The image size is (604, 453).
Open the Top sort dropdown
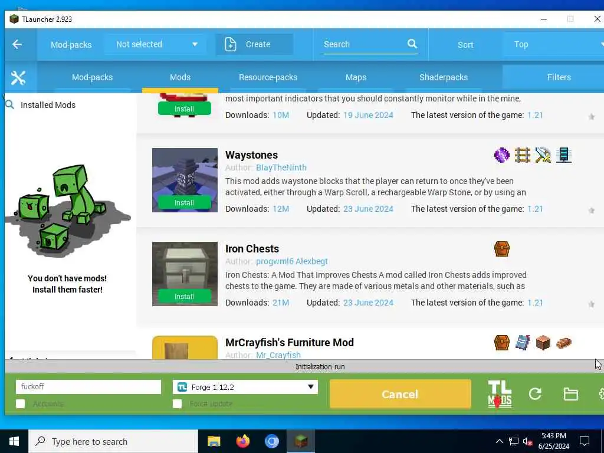tap(553, 44)
